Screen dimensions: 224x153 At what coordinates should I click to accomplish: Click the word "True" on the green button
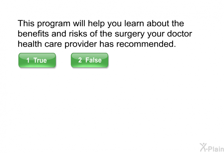pyautogui.click(x=40, y=60)
